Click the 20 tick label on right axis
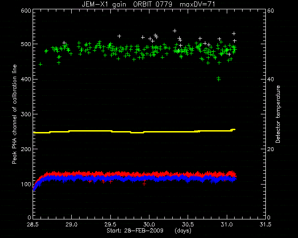 coord(271,149)
